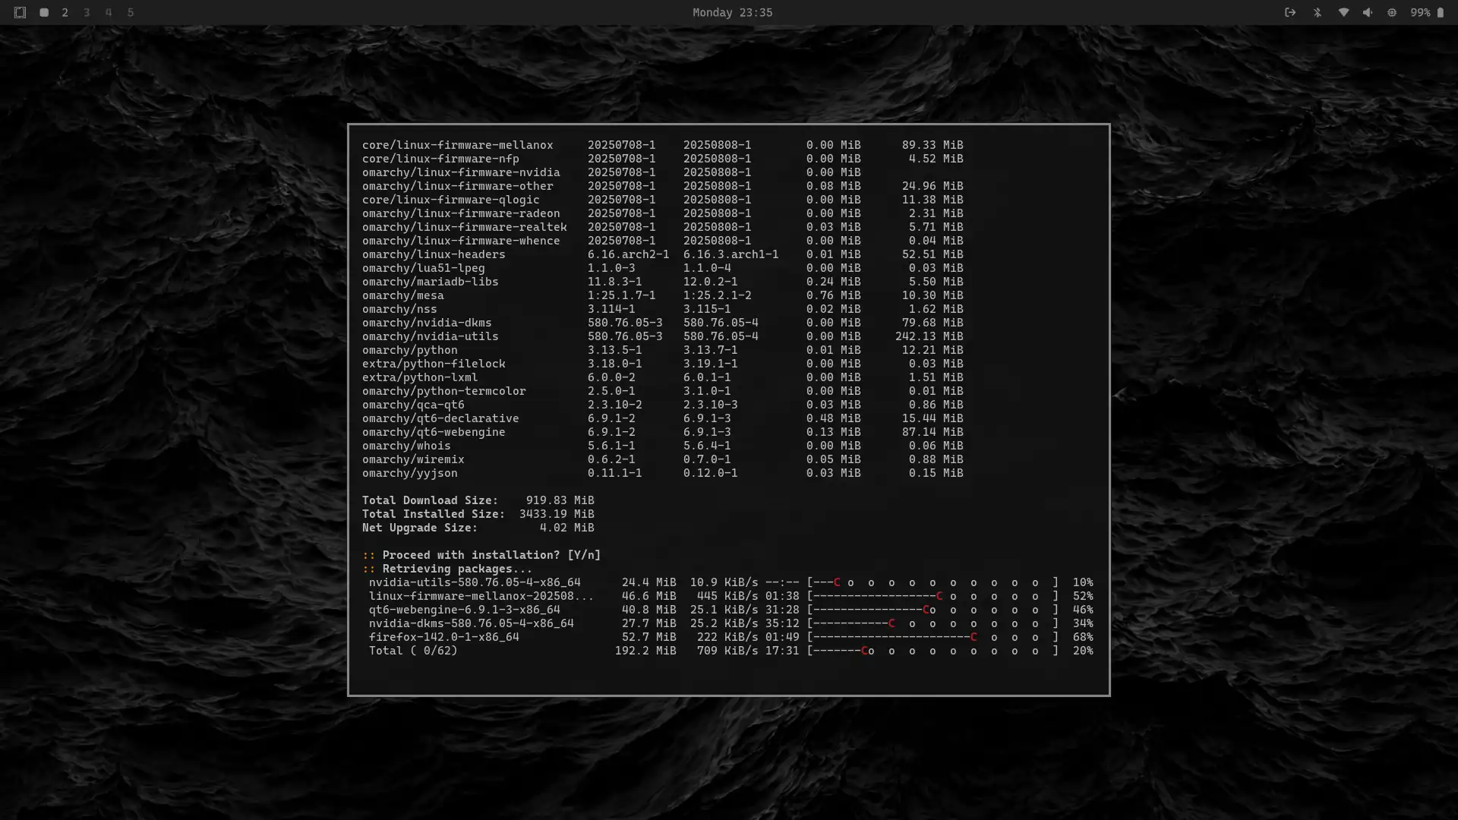Click 'qt6-webengine-6.9.1-3-x86_64' download row

[x=731, y=610]
